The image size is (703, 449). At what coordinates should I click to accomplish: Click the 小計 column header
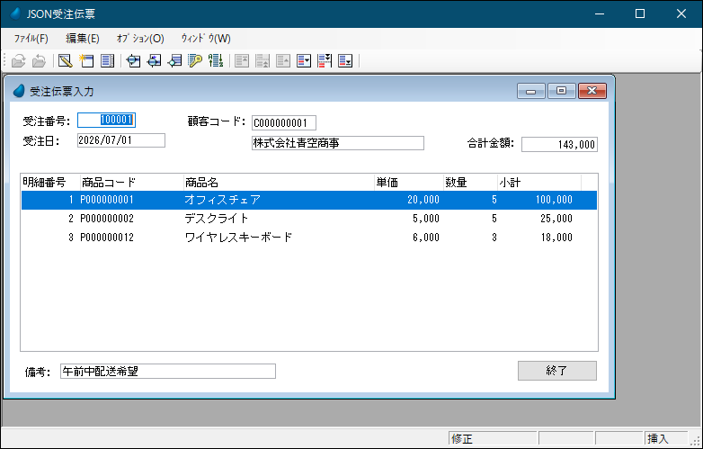(x=539, y=182)
